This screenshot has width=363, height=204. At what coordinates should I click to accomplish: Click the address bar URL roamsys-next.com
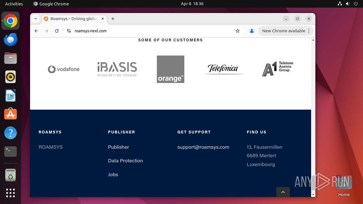pos(90,31)
